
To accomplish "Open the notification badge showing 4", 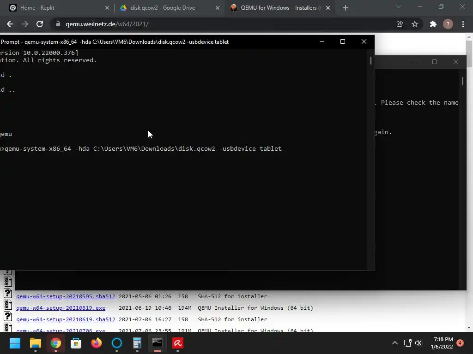I will 460,343.
